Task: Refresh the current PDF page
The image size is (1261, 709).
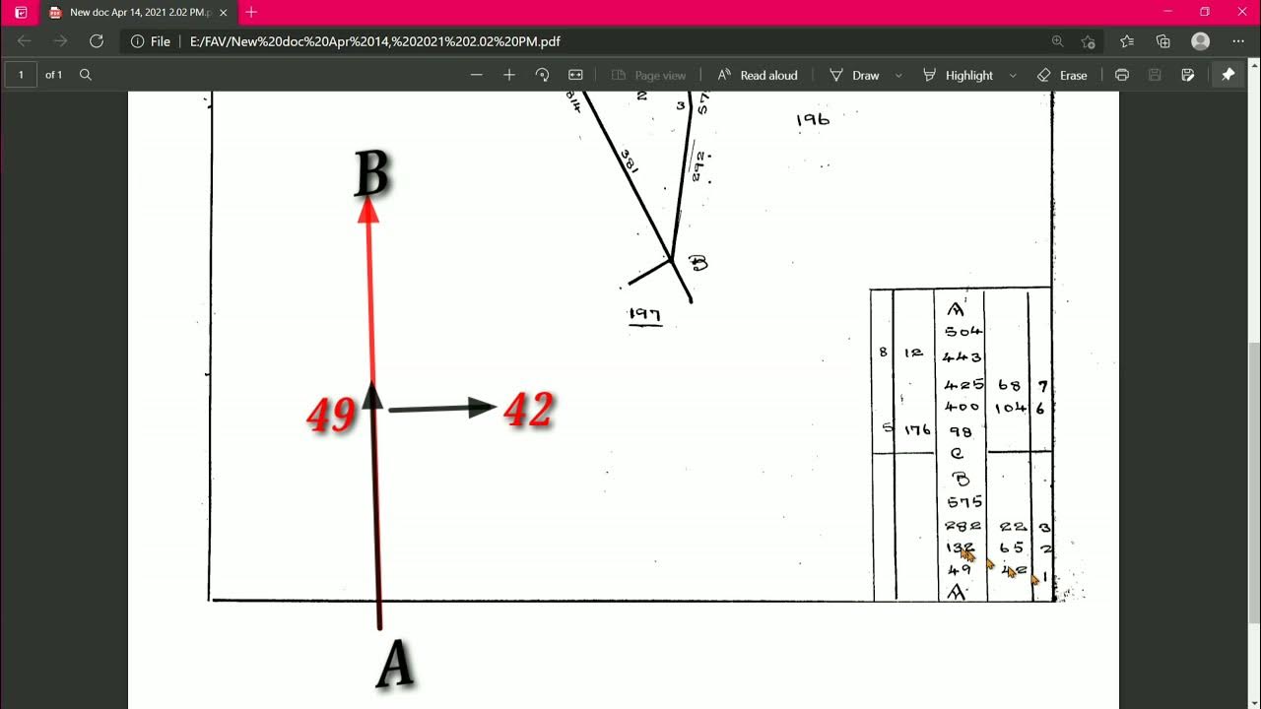Action: click(97, 41)
